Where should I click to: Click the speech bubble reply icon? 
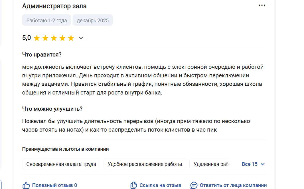click(x=194, y=185)
